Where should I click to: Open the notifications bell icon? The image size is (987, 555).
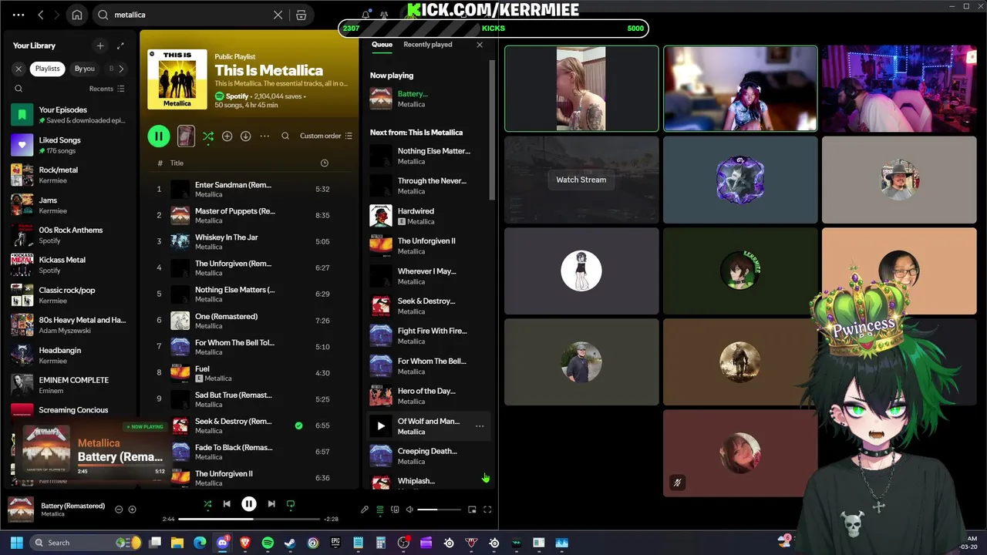(x=365, y=15)
